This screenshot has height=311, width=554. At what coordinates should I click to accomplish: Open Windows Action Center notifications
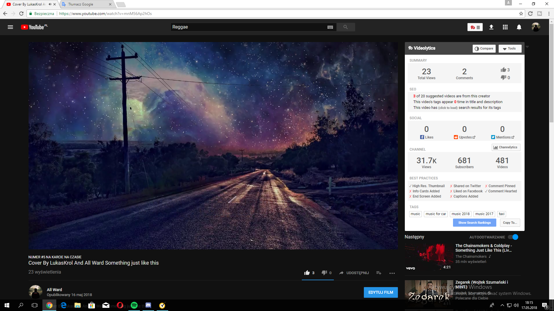point(544,305)
